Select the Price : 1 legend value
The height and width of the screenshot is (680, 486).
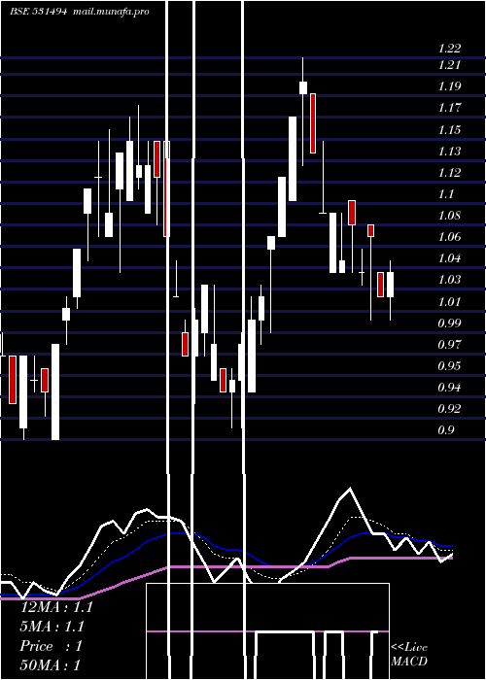coord(51,646)
